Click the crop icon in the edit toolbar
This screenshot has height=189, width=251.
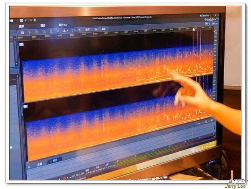pos(58,31)
